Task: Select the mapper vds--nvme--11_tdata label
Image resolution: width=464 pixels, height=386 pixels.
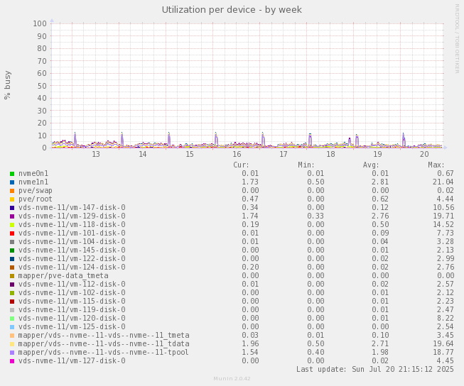Action: (104, 343)
